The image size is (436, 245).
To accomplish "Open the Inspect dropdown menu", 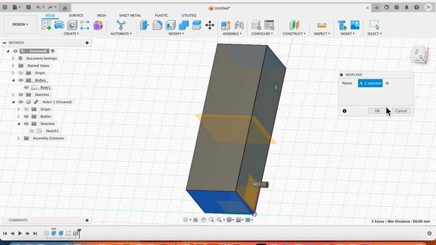I will 322,33.
